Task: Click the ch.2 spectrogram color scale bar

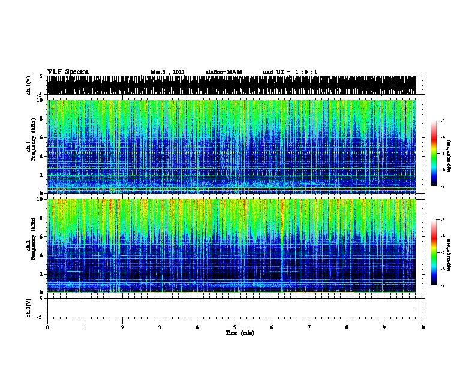Action: [x=434, y=252]
